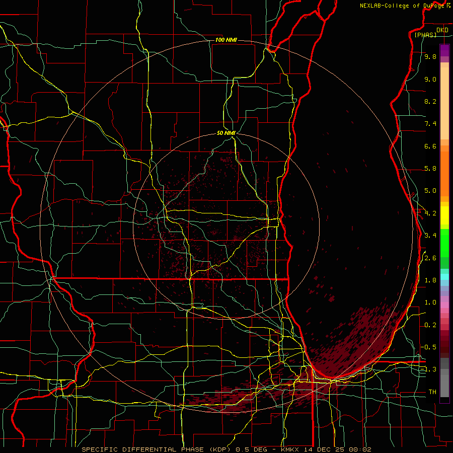Click the 100 NMI range ring label
This screenshot has height=453, width=453.
(226, 40)
